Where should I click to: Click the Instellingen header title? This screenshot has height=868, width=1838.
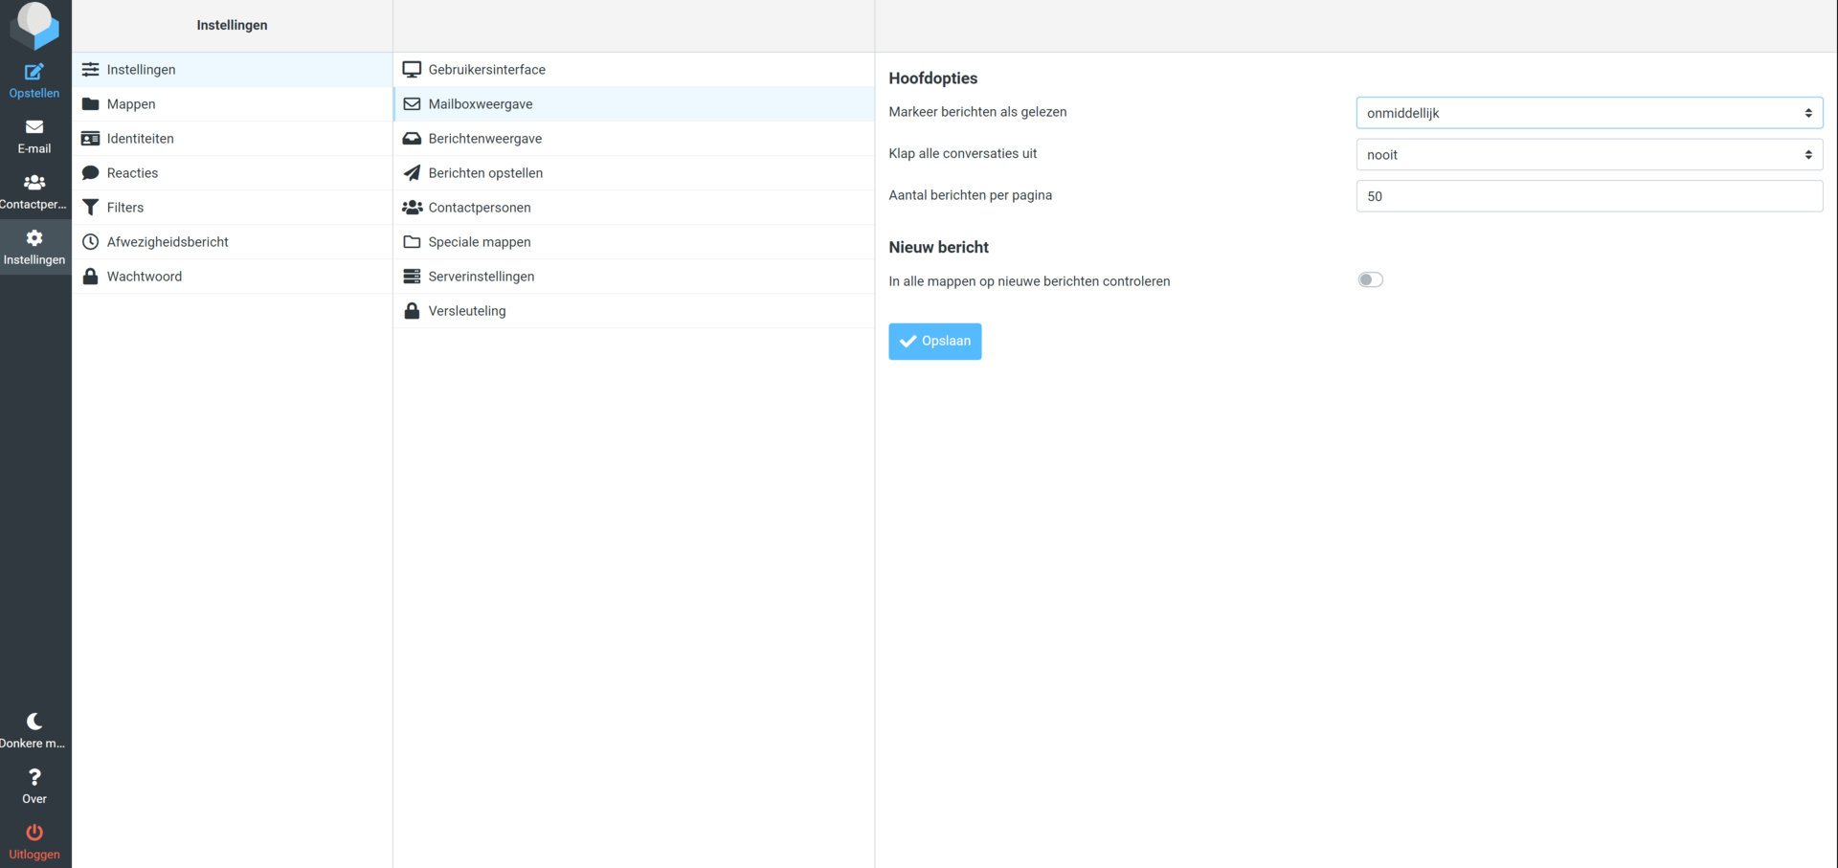pos(232,25)
